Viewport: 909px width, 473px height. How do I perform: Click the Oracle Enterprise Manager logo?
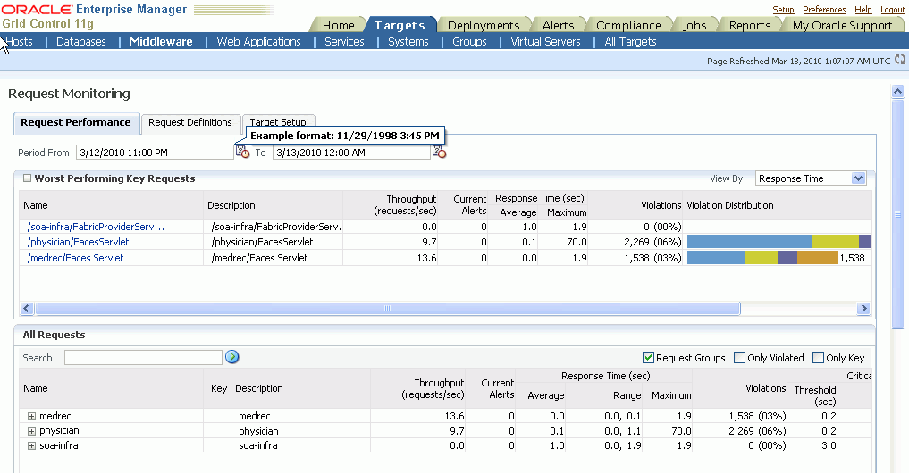(94, 10)
